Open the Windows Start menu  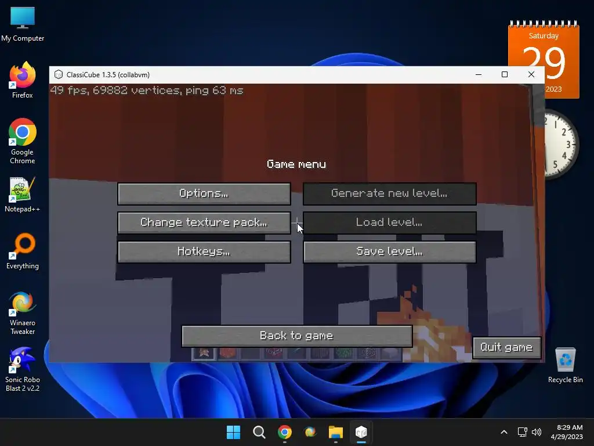233,432
